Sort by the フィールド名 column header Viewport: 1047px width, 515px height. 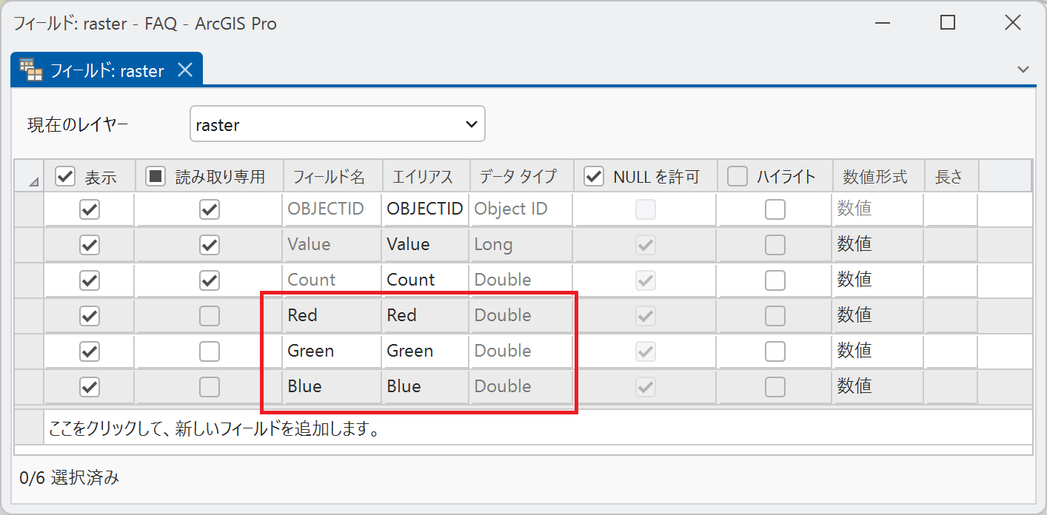(333, 177)
